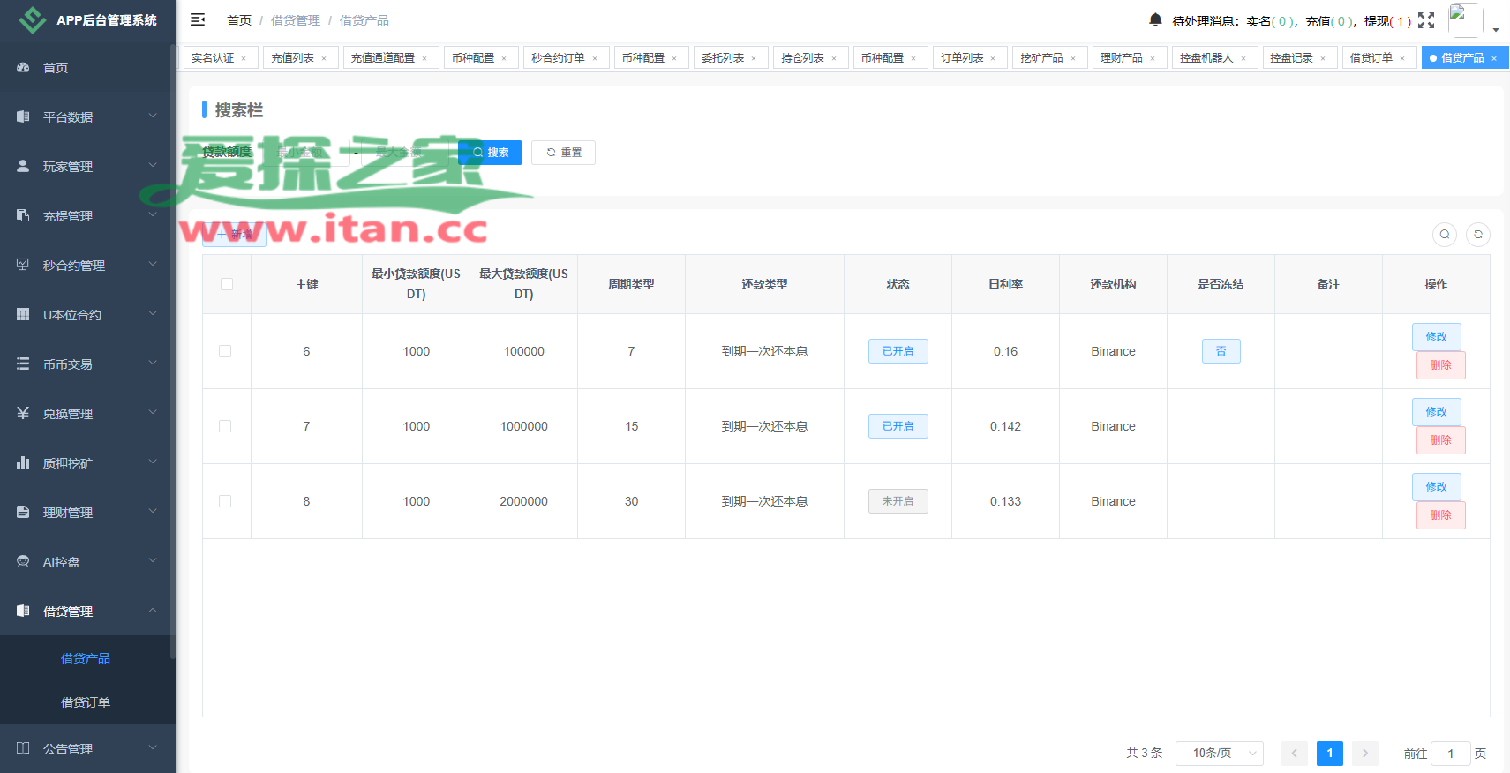Expand the 玩家管理 sidebar menu

[86, 167]
